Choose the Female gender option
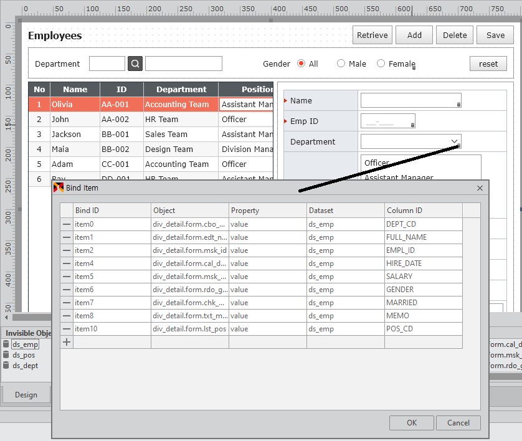Screen dimensions: 522x441 pyautogui.click(x=381, y=64)
